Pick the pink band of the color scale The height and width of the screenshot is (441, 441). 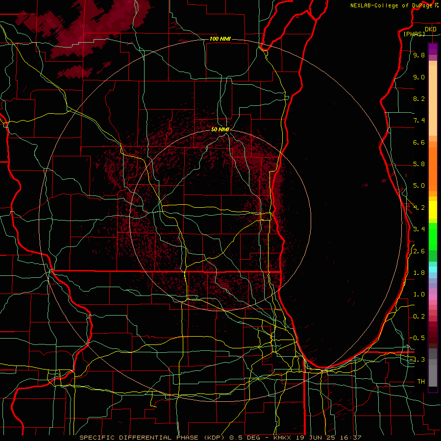coord(433,297)
